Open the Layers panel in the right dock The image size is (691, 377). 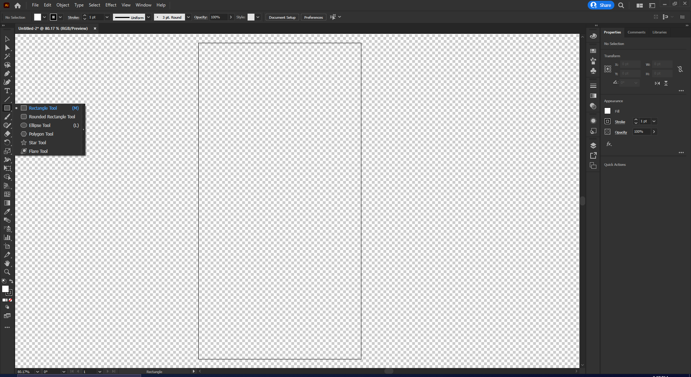593,145
